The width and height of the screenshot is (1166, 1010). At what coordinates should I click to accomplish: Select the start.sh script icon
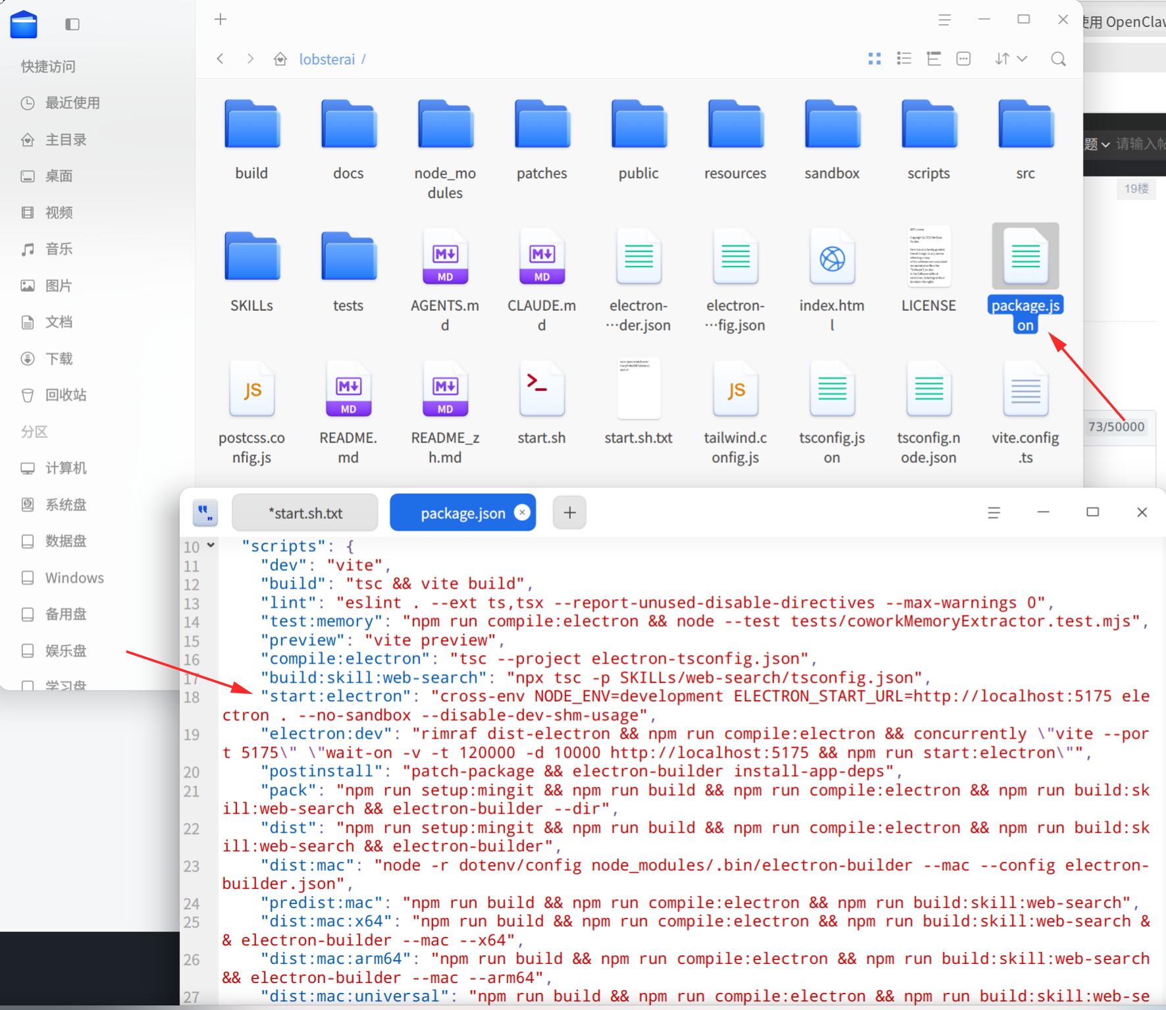pyautogui.click(x=542, y=388)
